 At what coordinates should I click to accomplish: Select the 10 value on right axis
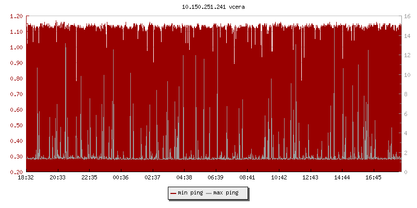tap(408, 75)
